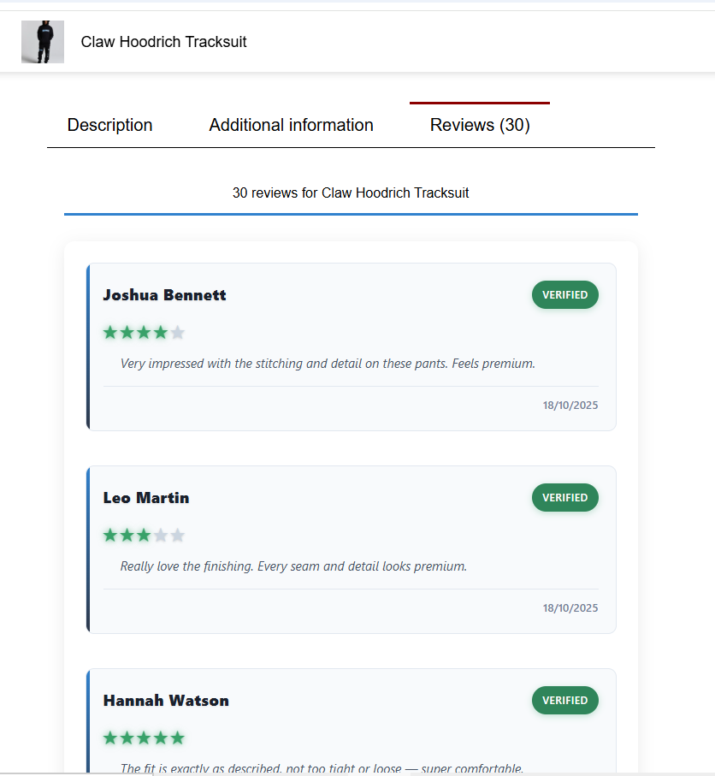The width and height of the screenshot is (715, 776).
Task: Click Leo Martin's Verified badge
Action: (x=564, y=498)
